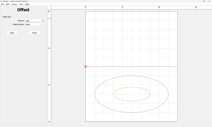Open the View menu
Image resolution: width=212 pixels, height=127 pixels.
point(21,4)
